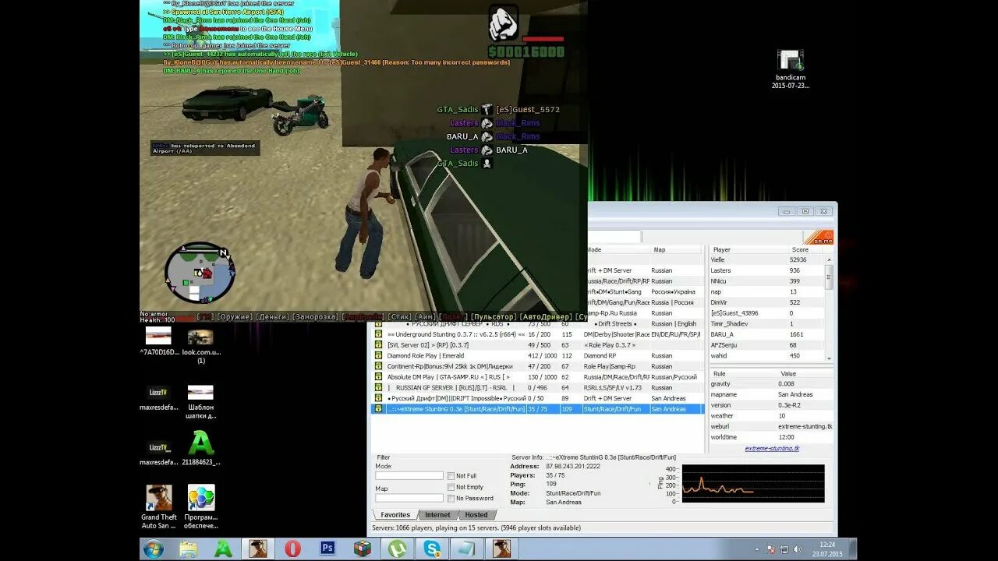Select player BARU_A in the player list
This screenshot has width=998, height=561.
(766, 334)
